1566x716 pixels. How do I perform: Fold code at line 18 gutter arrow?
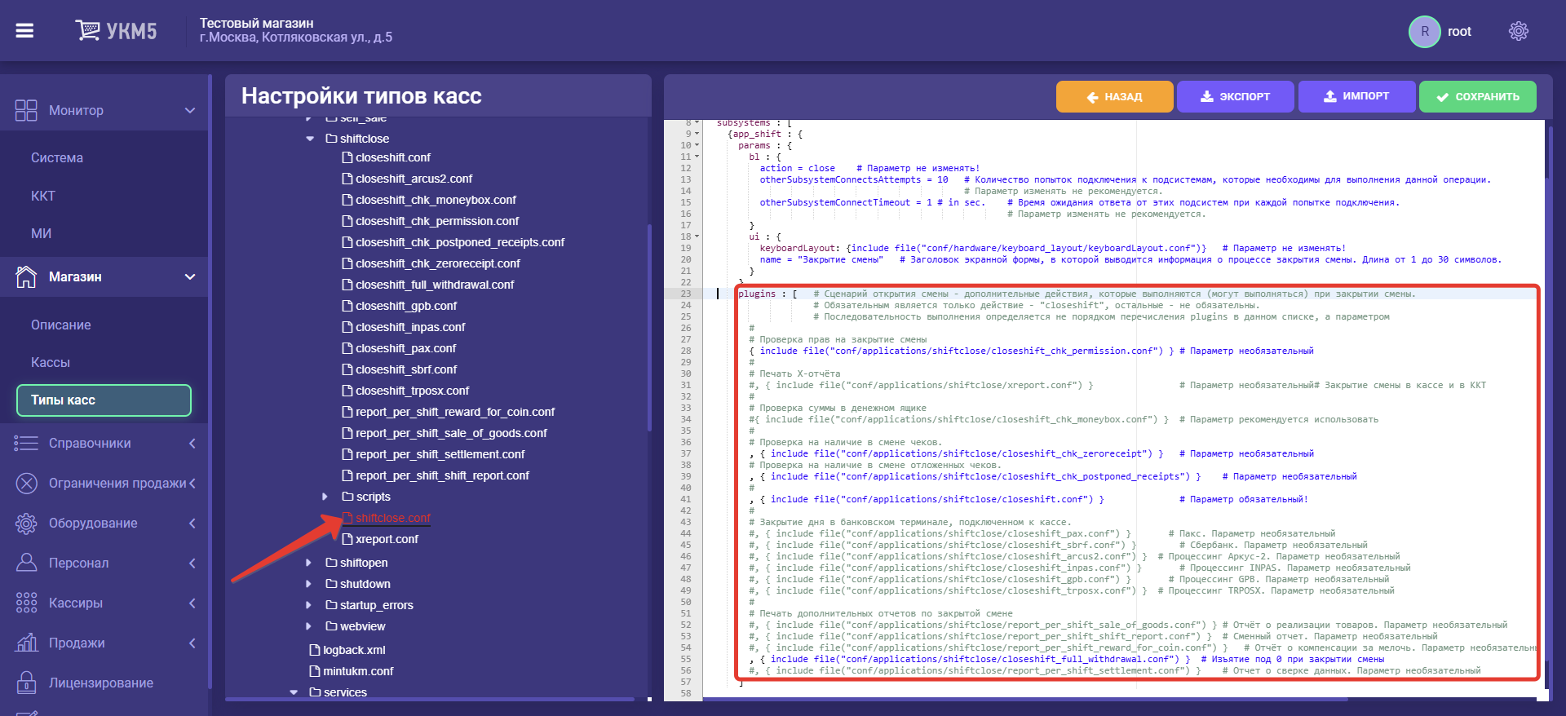(697, 236)
